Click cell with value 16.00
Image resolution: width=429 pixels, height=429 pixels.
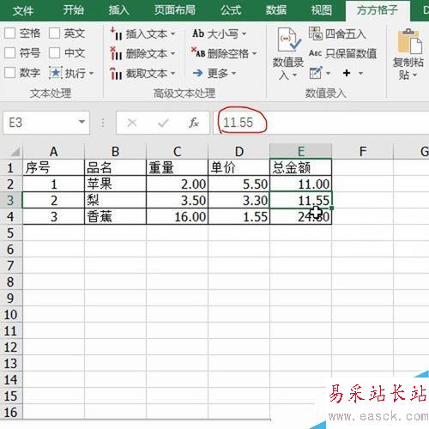(177, 216)
